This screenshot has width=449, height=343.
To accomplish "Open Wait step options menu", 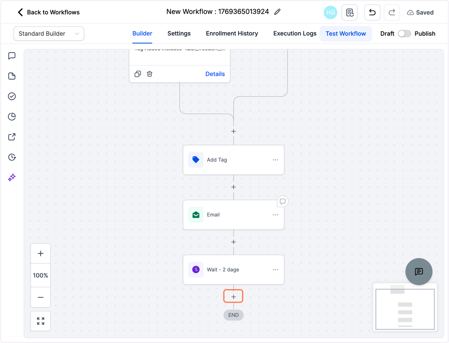I will tap(275, 270).
